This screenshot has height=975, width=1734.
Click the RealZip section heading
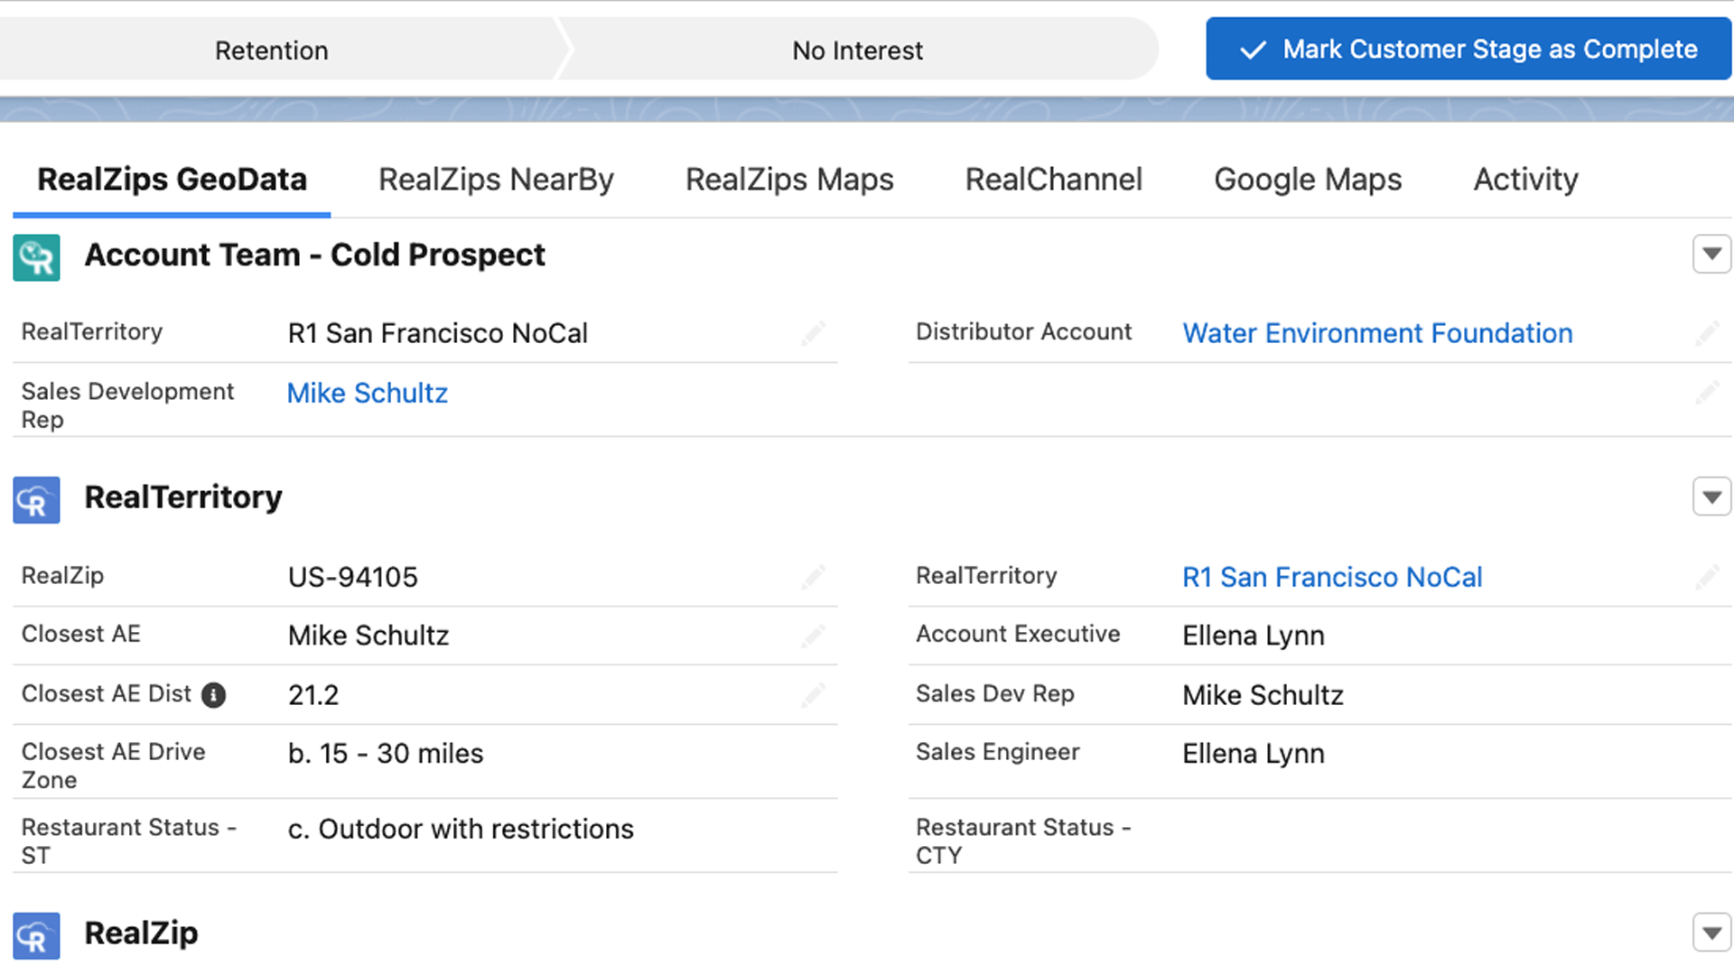[141, 933]
